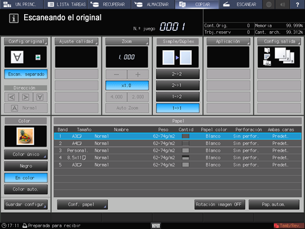Click tray 3 paper quantity icon

point(186,151)
